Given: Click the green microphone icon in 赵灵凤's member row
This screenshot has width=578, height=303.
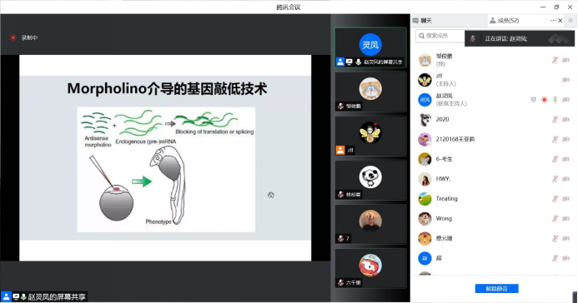Looking at the screenshot, I should pyautogui.click(x=555, y=100).
